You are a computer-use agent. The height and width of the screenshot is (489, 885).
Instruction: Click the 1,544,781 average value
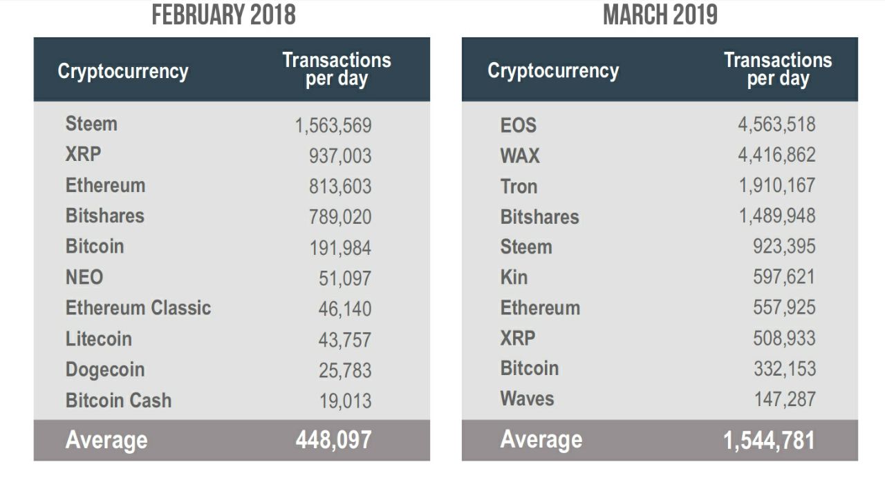point(769,440)
